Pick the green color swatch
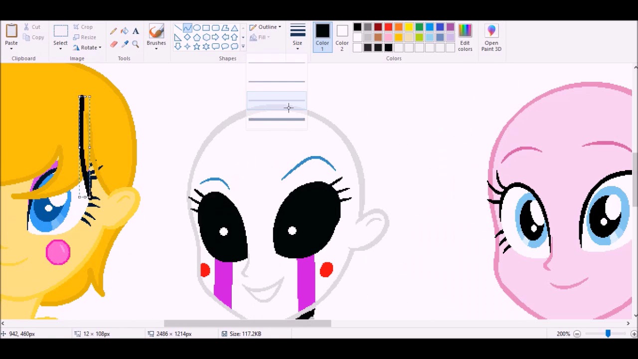Image resolution: width=638 pixels, height=359 pixels. [420, 27]
